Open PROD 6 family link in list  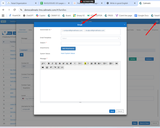pyautogui.click(x=13, y=51)
